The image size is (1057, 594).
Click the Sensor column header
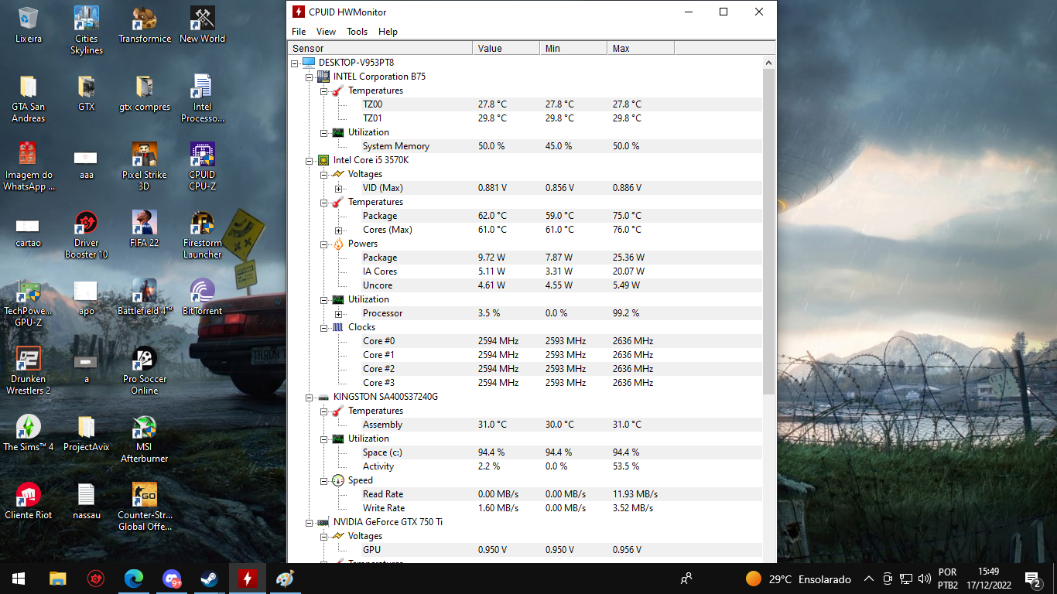click(x=379, y=48)
